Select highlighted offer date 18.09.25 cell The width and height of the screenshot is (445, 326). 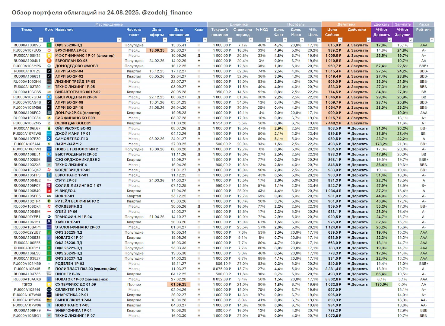[x=157, y=50]
